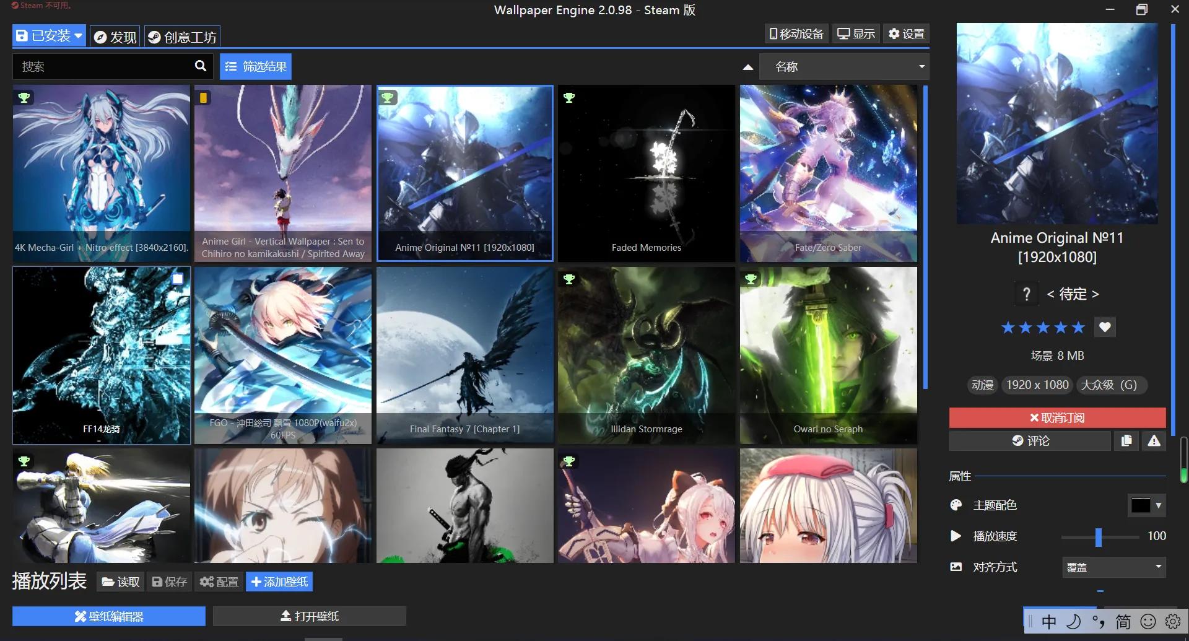Click the question mark author avatar

pos(1026,294)
